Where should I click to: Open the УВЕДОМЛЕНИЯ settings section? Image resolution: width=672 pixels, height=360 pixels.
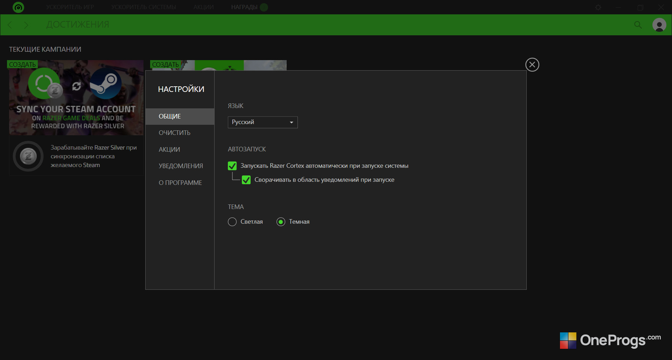click(x=180, y=166)
